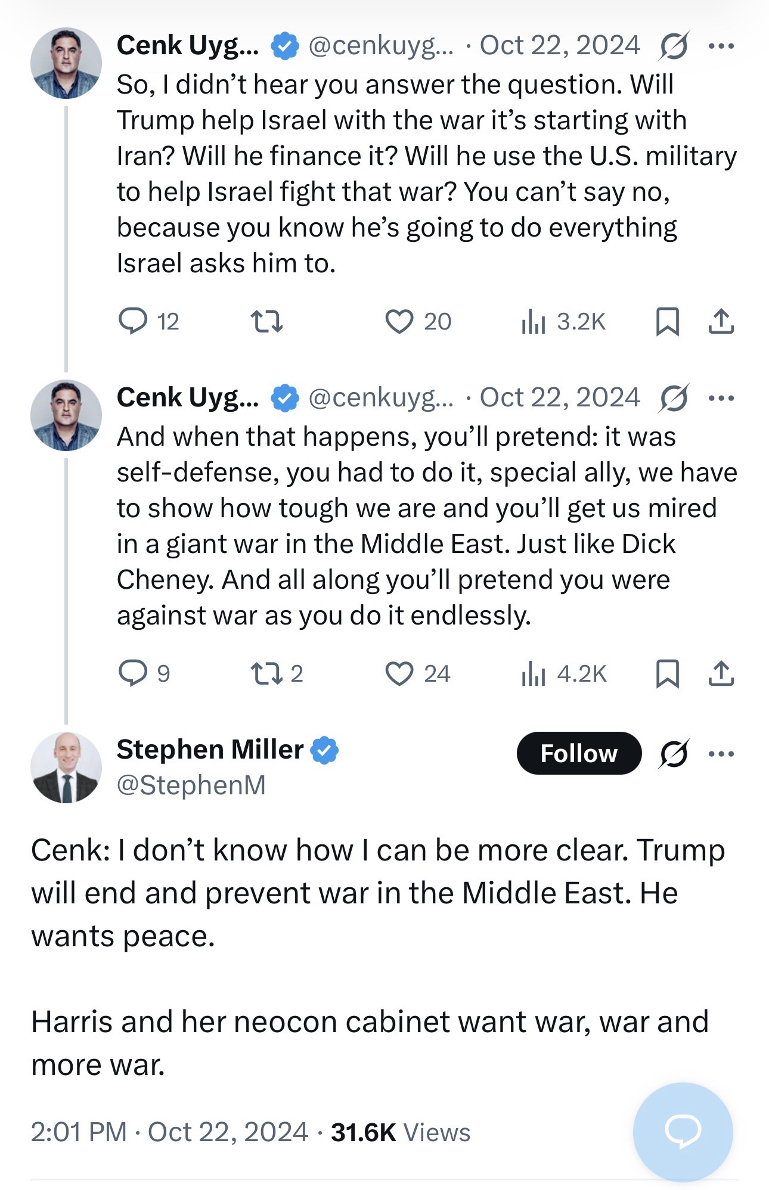The image size is (769, 1190).
Task: Open more options on second tweet
Action: (x=721, y=398)
